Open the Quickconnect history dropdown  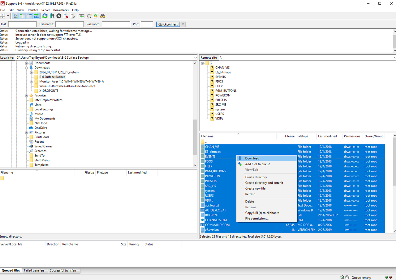coord(183,24)
